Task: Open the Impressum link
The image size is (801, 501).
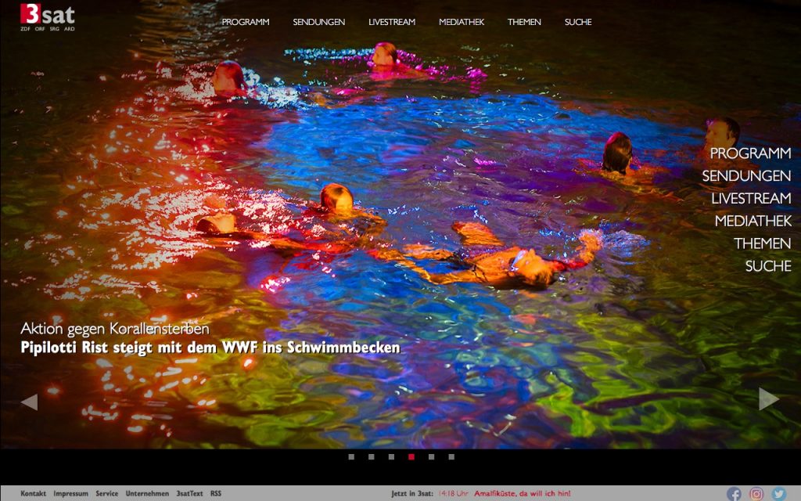Action: point(70,493)
